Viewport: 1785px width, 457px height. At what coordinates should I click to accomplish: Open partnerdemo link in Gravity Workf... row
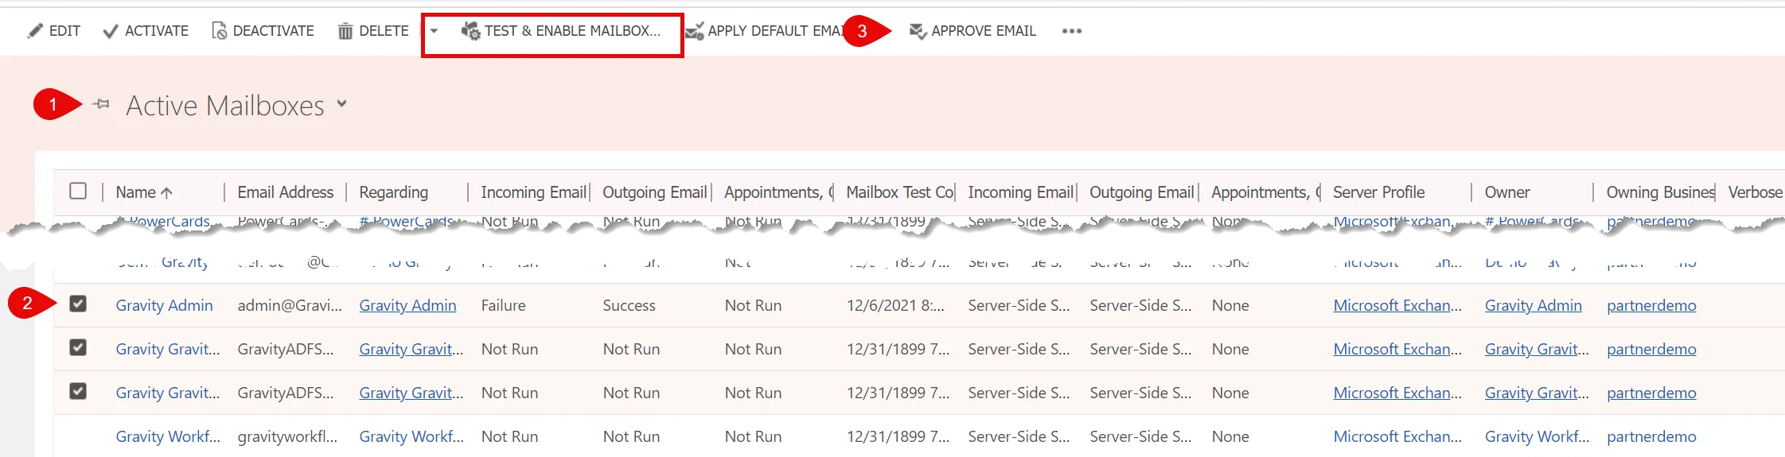point(1651,436)
